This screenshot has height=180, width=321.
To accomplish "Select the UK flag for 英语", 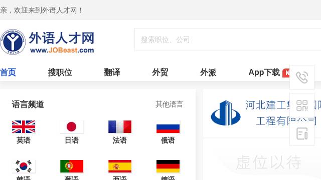I will 24,126.
